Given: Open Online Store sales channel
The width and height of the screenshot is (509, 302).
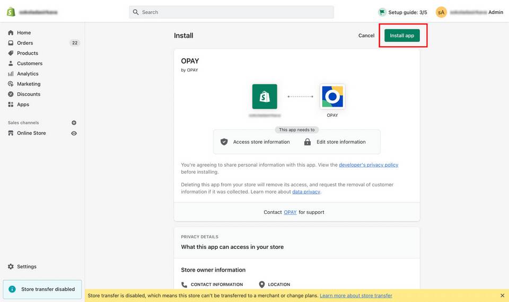Looking at the screenshot, I should coord(31,133).
